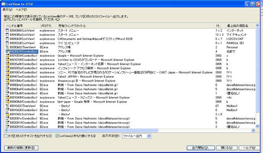Click the horizontal scrollbar left arrow

point(7,130)
